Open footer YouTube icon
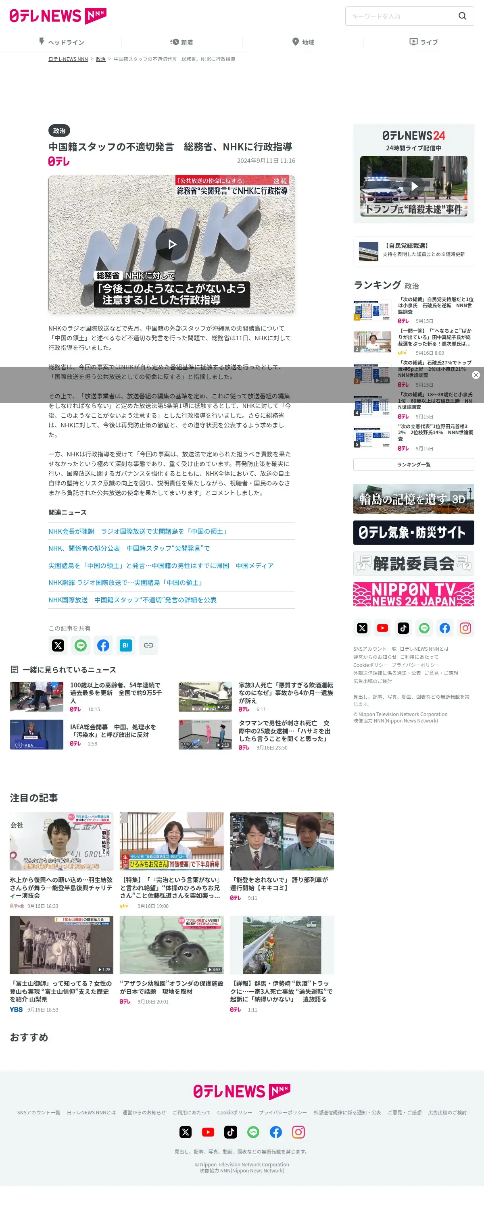 point(208,1132)
